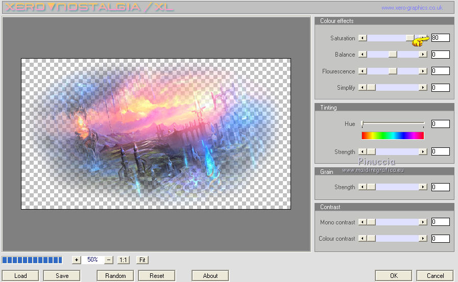The height and width of the screenshot is (282, 458).
Task: Click the left arrow of the Grain Strength slider
Action: coord(363,187)
